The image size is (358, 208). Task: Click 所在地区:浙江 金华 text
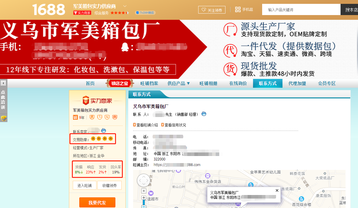89,156
